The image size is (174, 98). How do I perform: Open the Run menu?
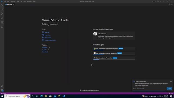tap(24, 1)
